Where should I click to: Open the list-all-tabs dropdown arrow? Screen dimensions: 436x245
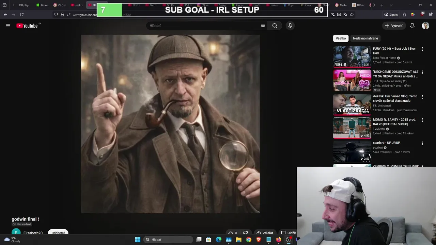(391, 5)
